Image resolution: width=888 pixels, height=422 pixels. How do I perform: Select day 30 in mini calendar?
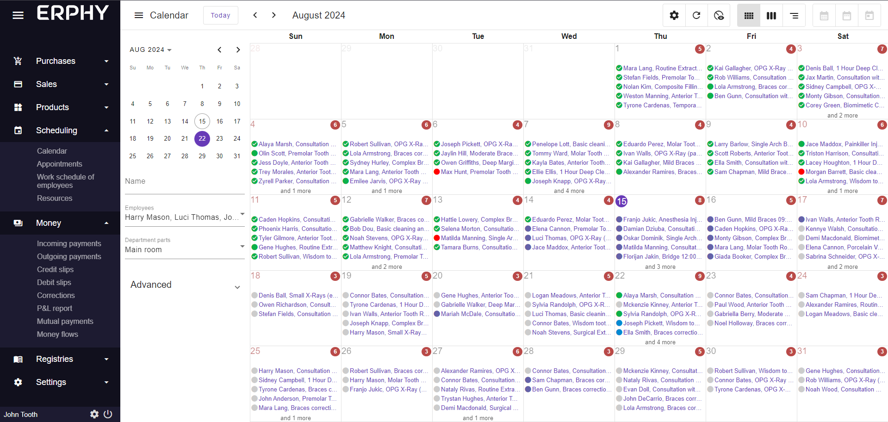(220, 156)
